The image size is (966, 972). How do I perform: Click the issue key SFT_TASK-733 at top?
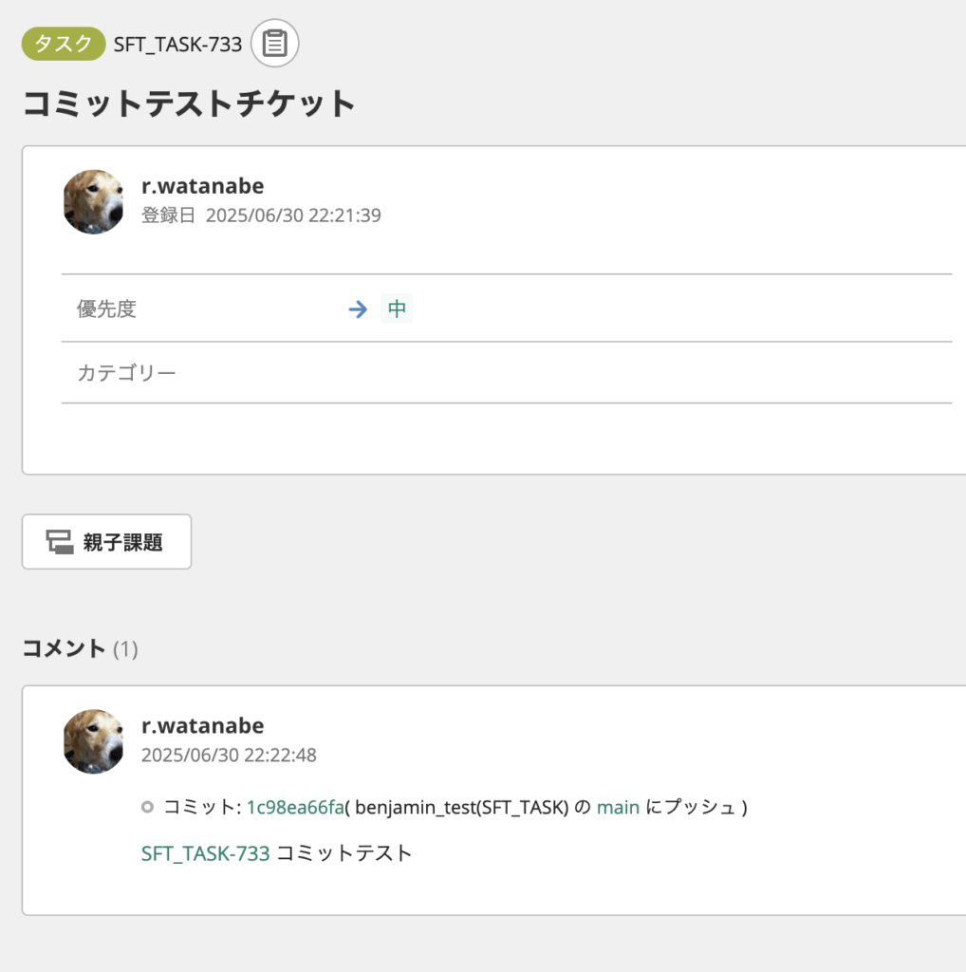point(177,44)
